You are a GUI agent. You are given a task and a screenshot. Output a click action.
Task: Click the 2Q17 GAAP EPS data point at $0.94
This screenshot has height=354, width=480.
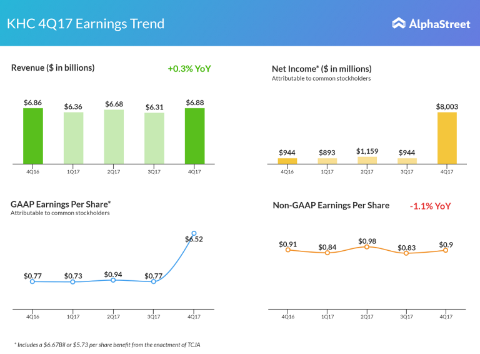click(113, 280)
